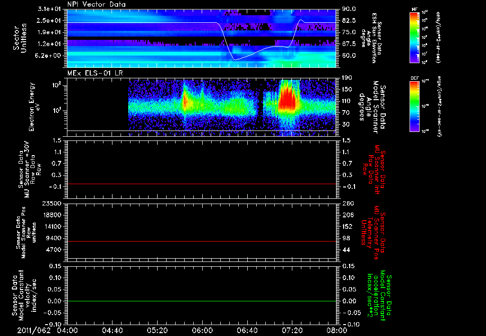Click the red MU Scanner Pos Telemetry title

(374, 233)
